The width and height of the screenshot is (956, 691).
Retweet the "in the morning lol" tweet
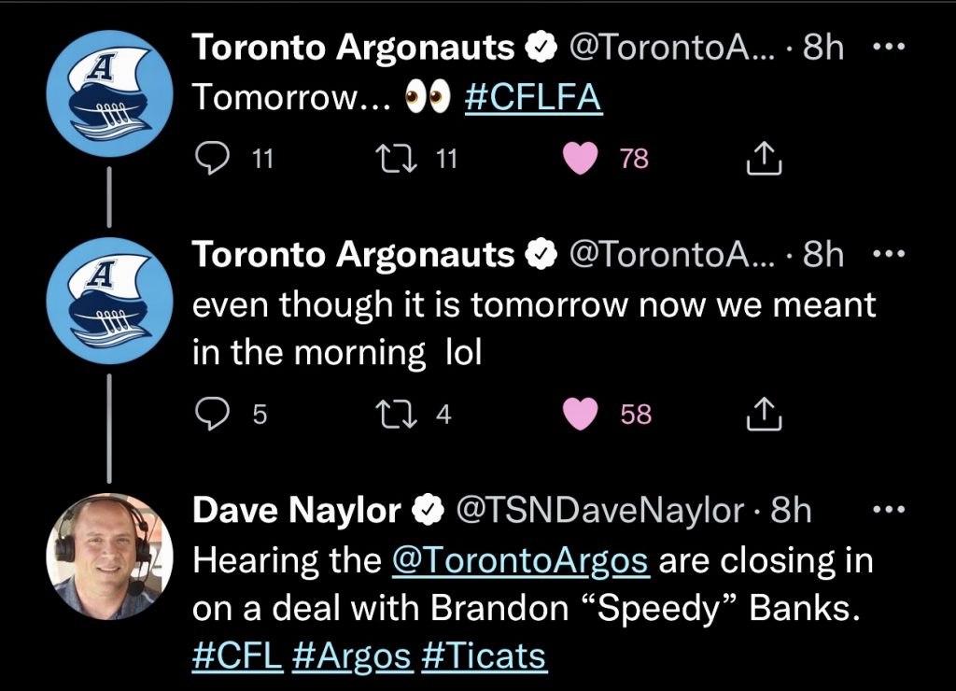point(387,414)
